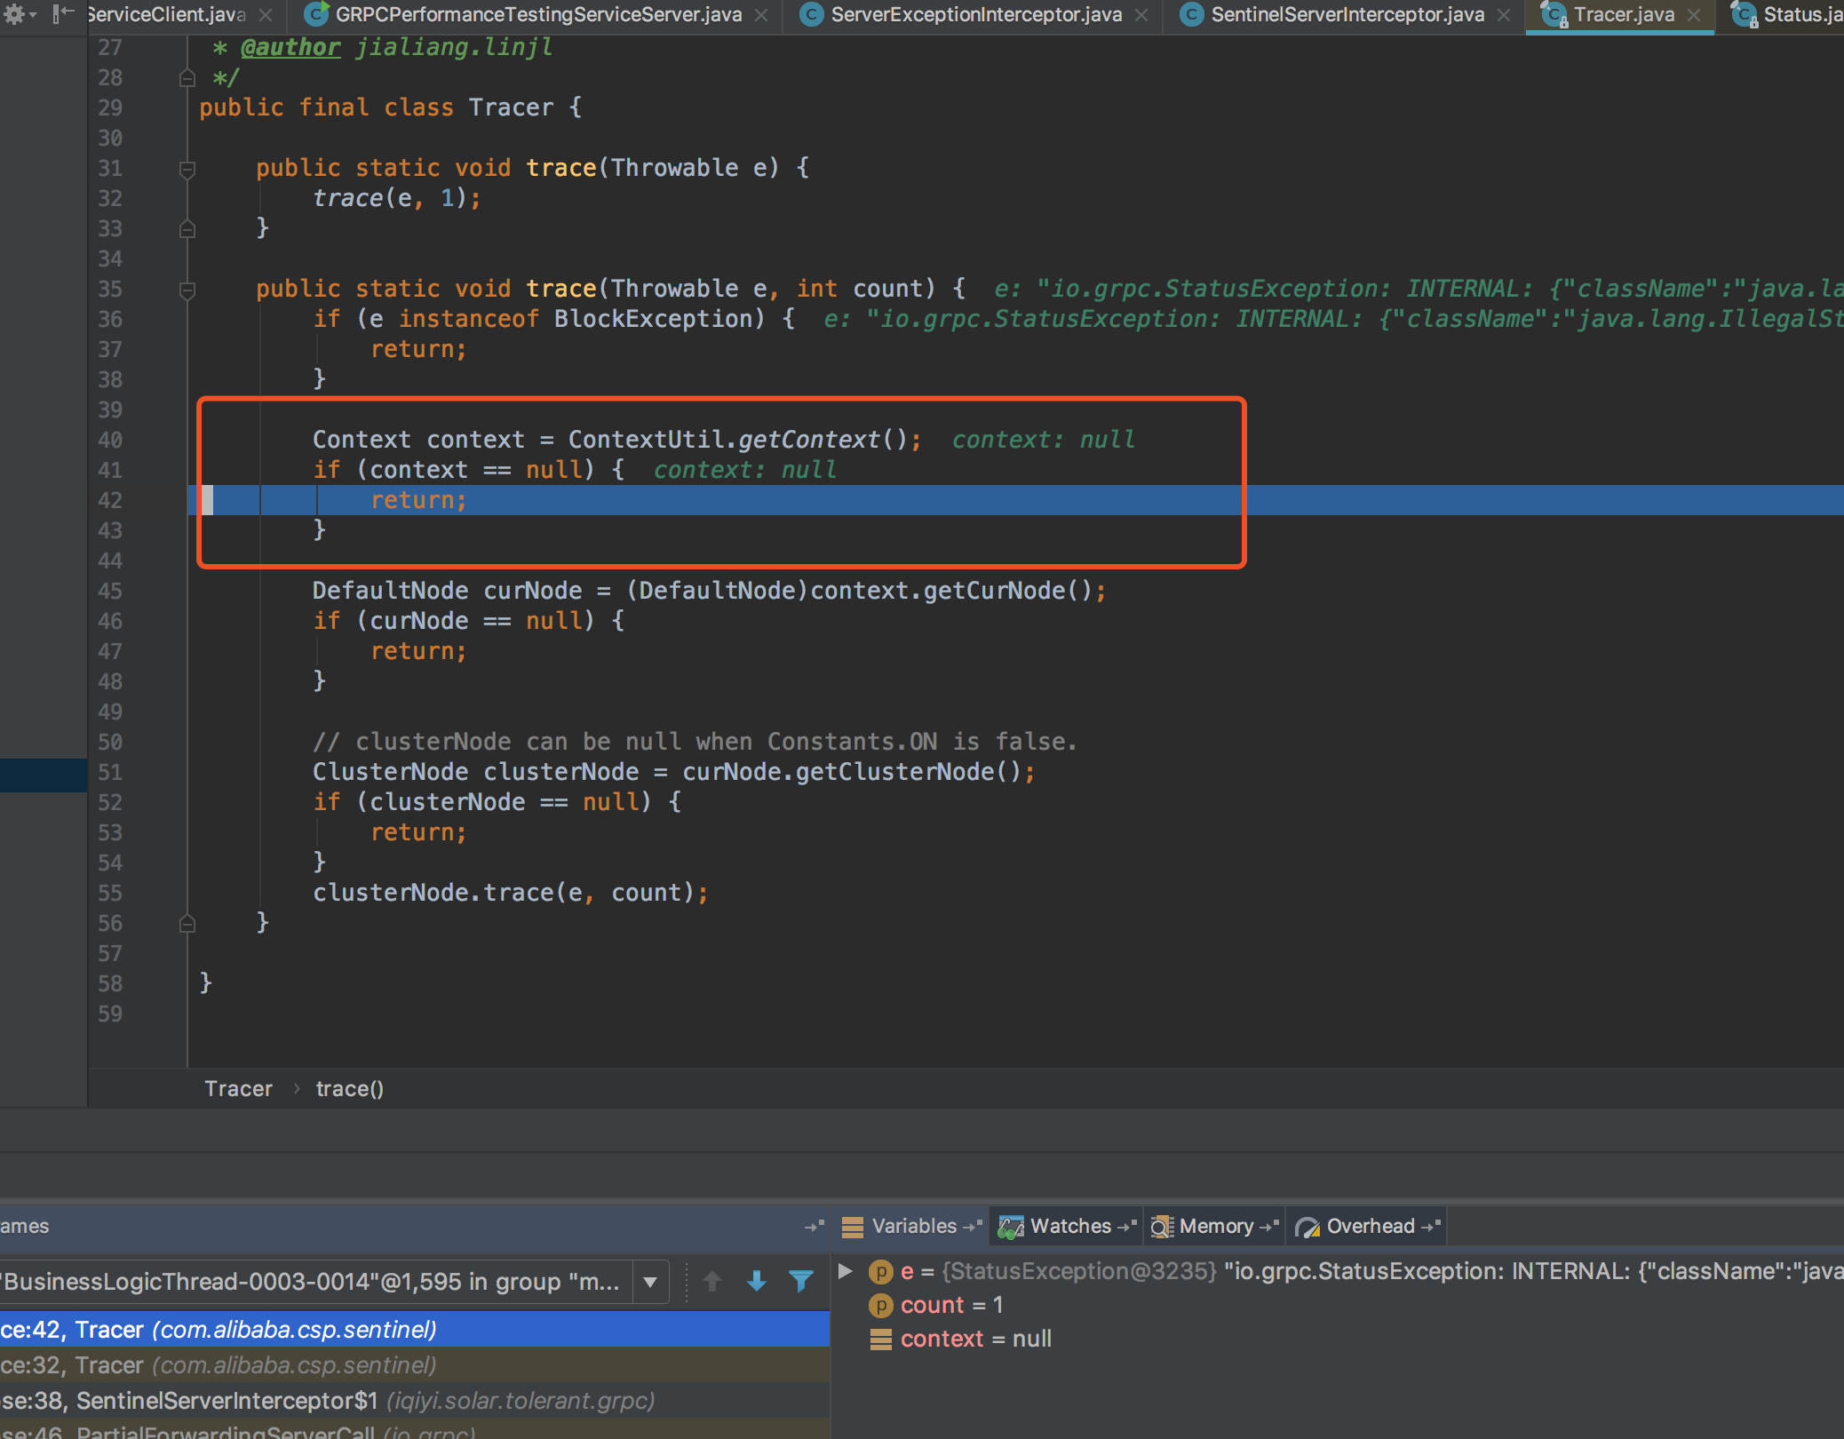
Task: Click the hide-panel arrow in Frames header
Action: click(814, 1227)
